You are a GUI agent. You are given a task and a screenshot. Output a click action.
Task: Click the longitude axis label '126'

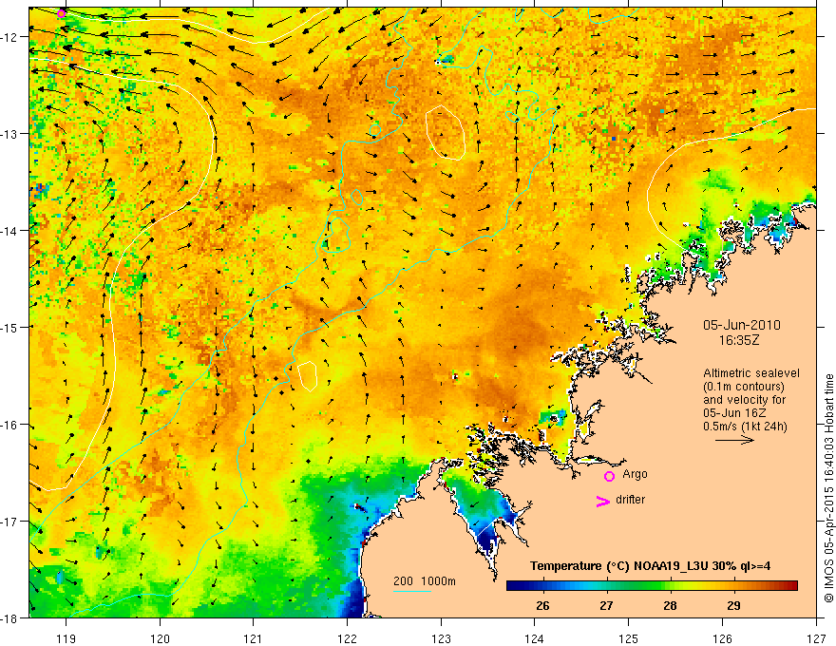(x=722, y=638)
